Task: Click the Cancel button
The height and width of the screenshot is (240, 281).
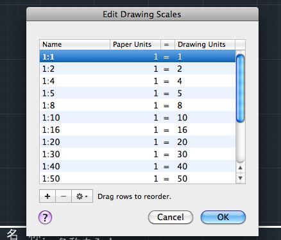Action: click(x=171, y=217)
